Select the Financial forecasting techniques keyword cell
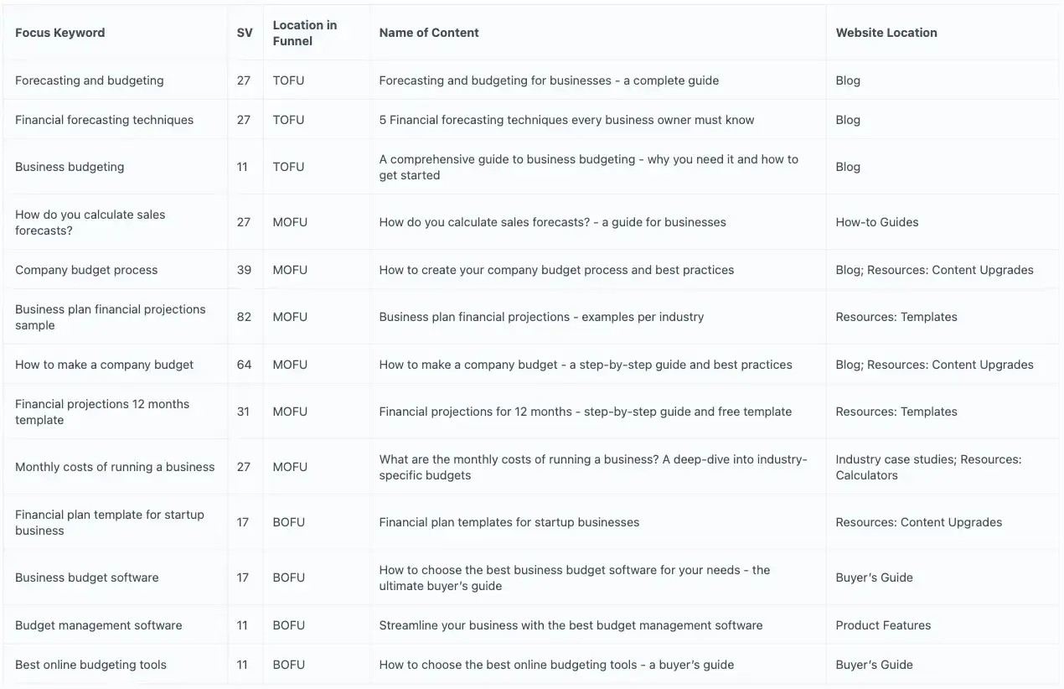The width and height of the screenshot is (1064, 689). pyautogui.click(x=104, y=120)
